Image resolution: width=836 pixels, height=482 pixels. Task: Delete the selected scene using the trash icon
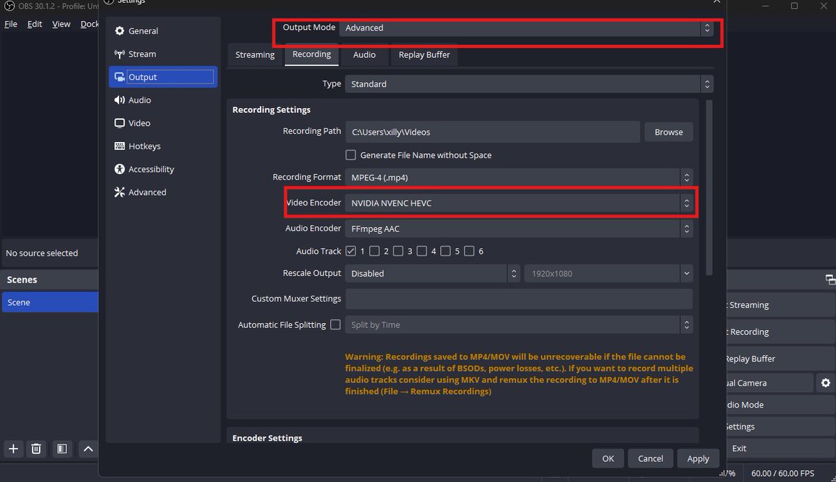tap(36, 449)
